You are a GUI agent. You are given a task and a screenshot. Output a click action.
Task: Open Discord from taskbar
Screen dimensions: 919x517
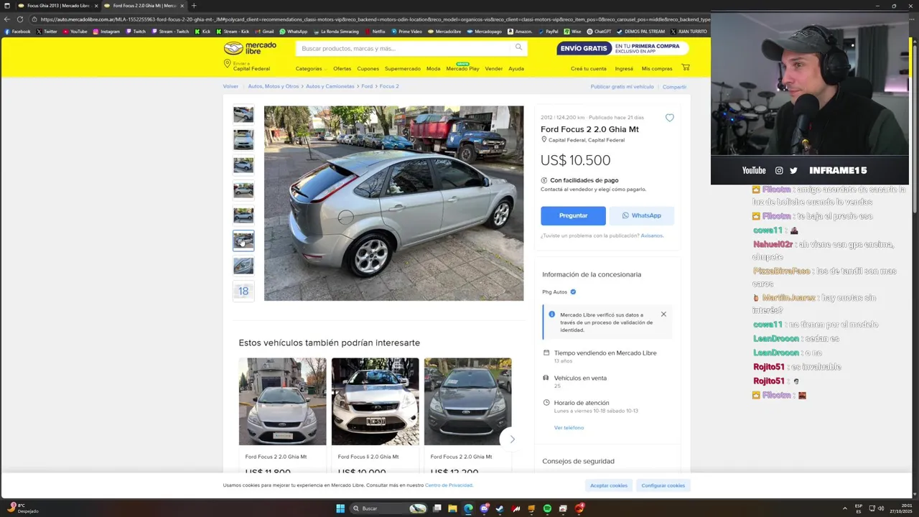[485, 508]
